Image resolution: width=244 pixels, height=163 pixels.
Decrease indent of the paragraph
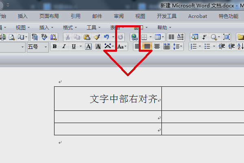(x=222, y=46)
